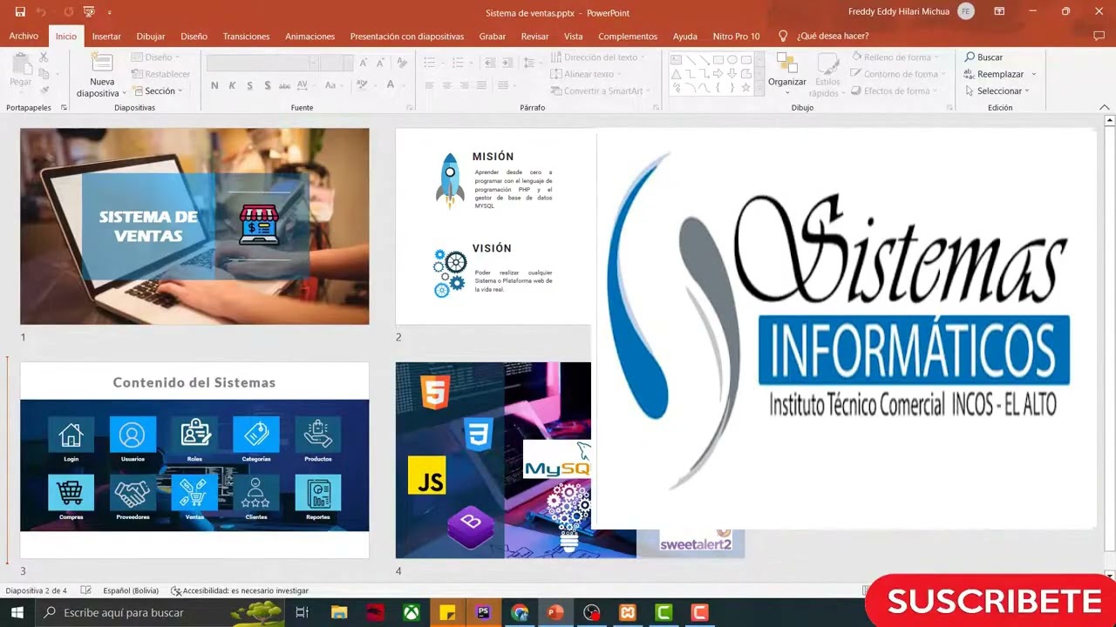
Task: Toggle center text alignment
Action: click(446, 85)
